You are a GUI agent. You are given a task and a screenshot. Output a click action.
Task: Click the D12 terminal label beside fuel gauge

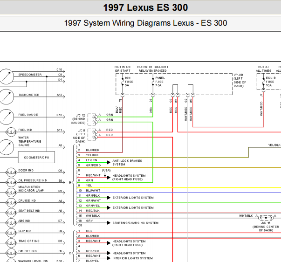[x=59, y=115]
